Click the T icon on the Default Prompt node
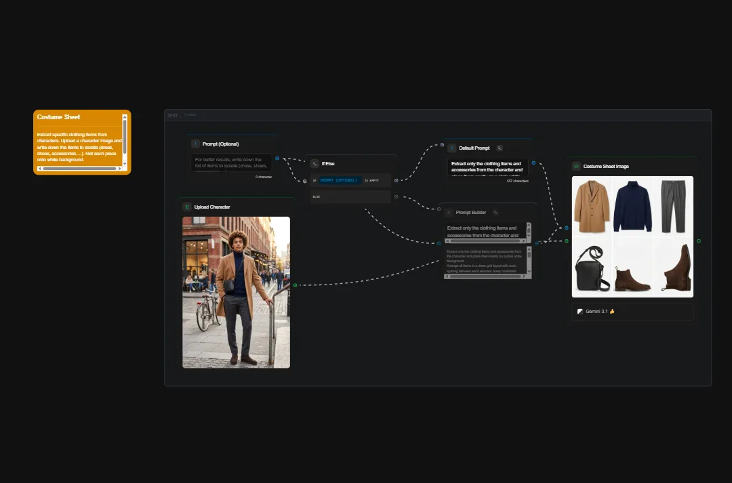The width and height of the screenshot is (732, 483). 451,148
